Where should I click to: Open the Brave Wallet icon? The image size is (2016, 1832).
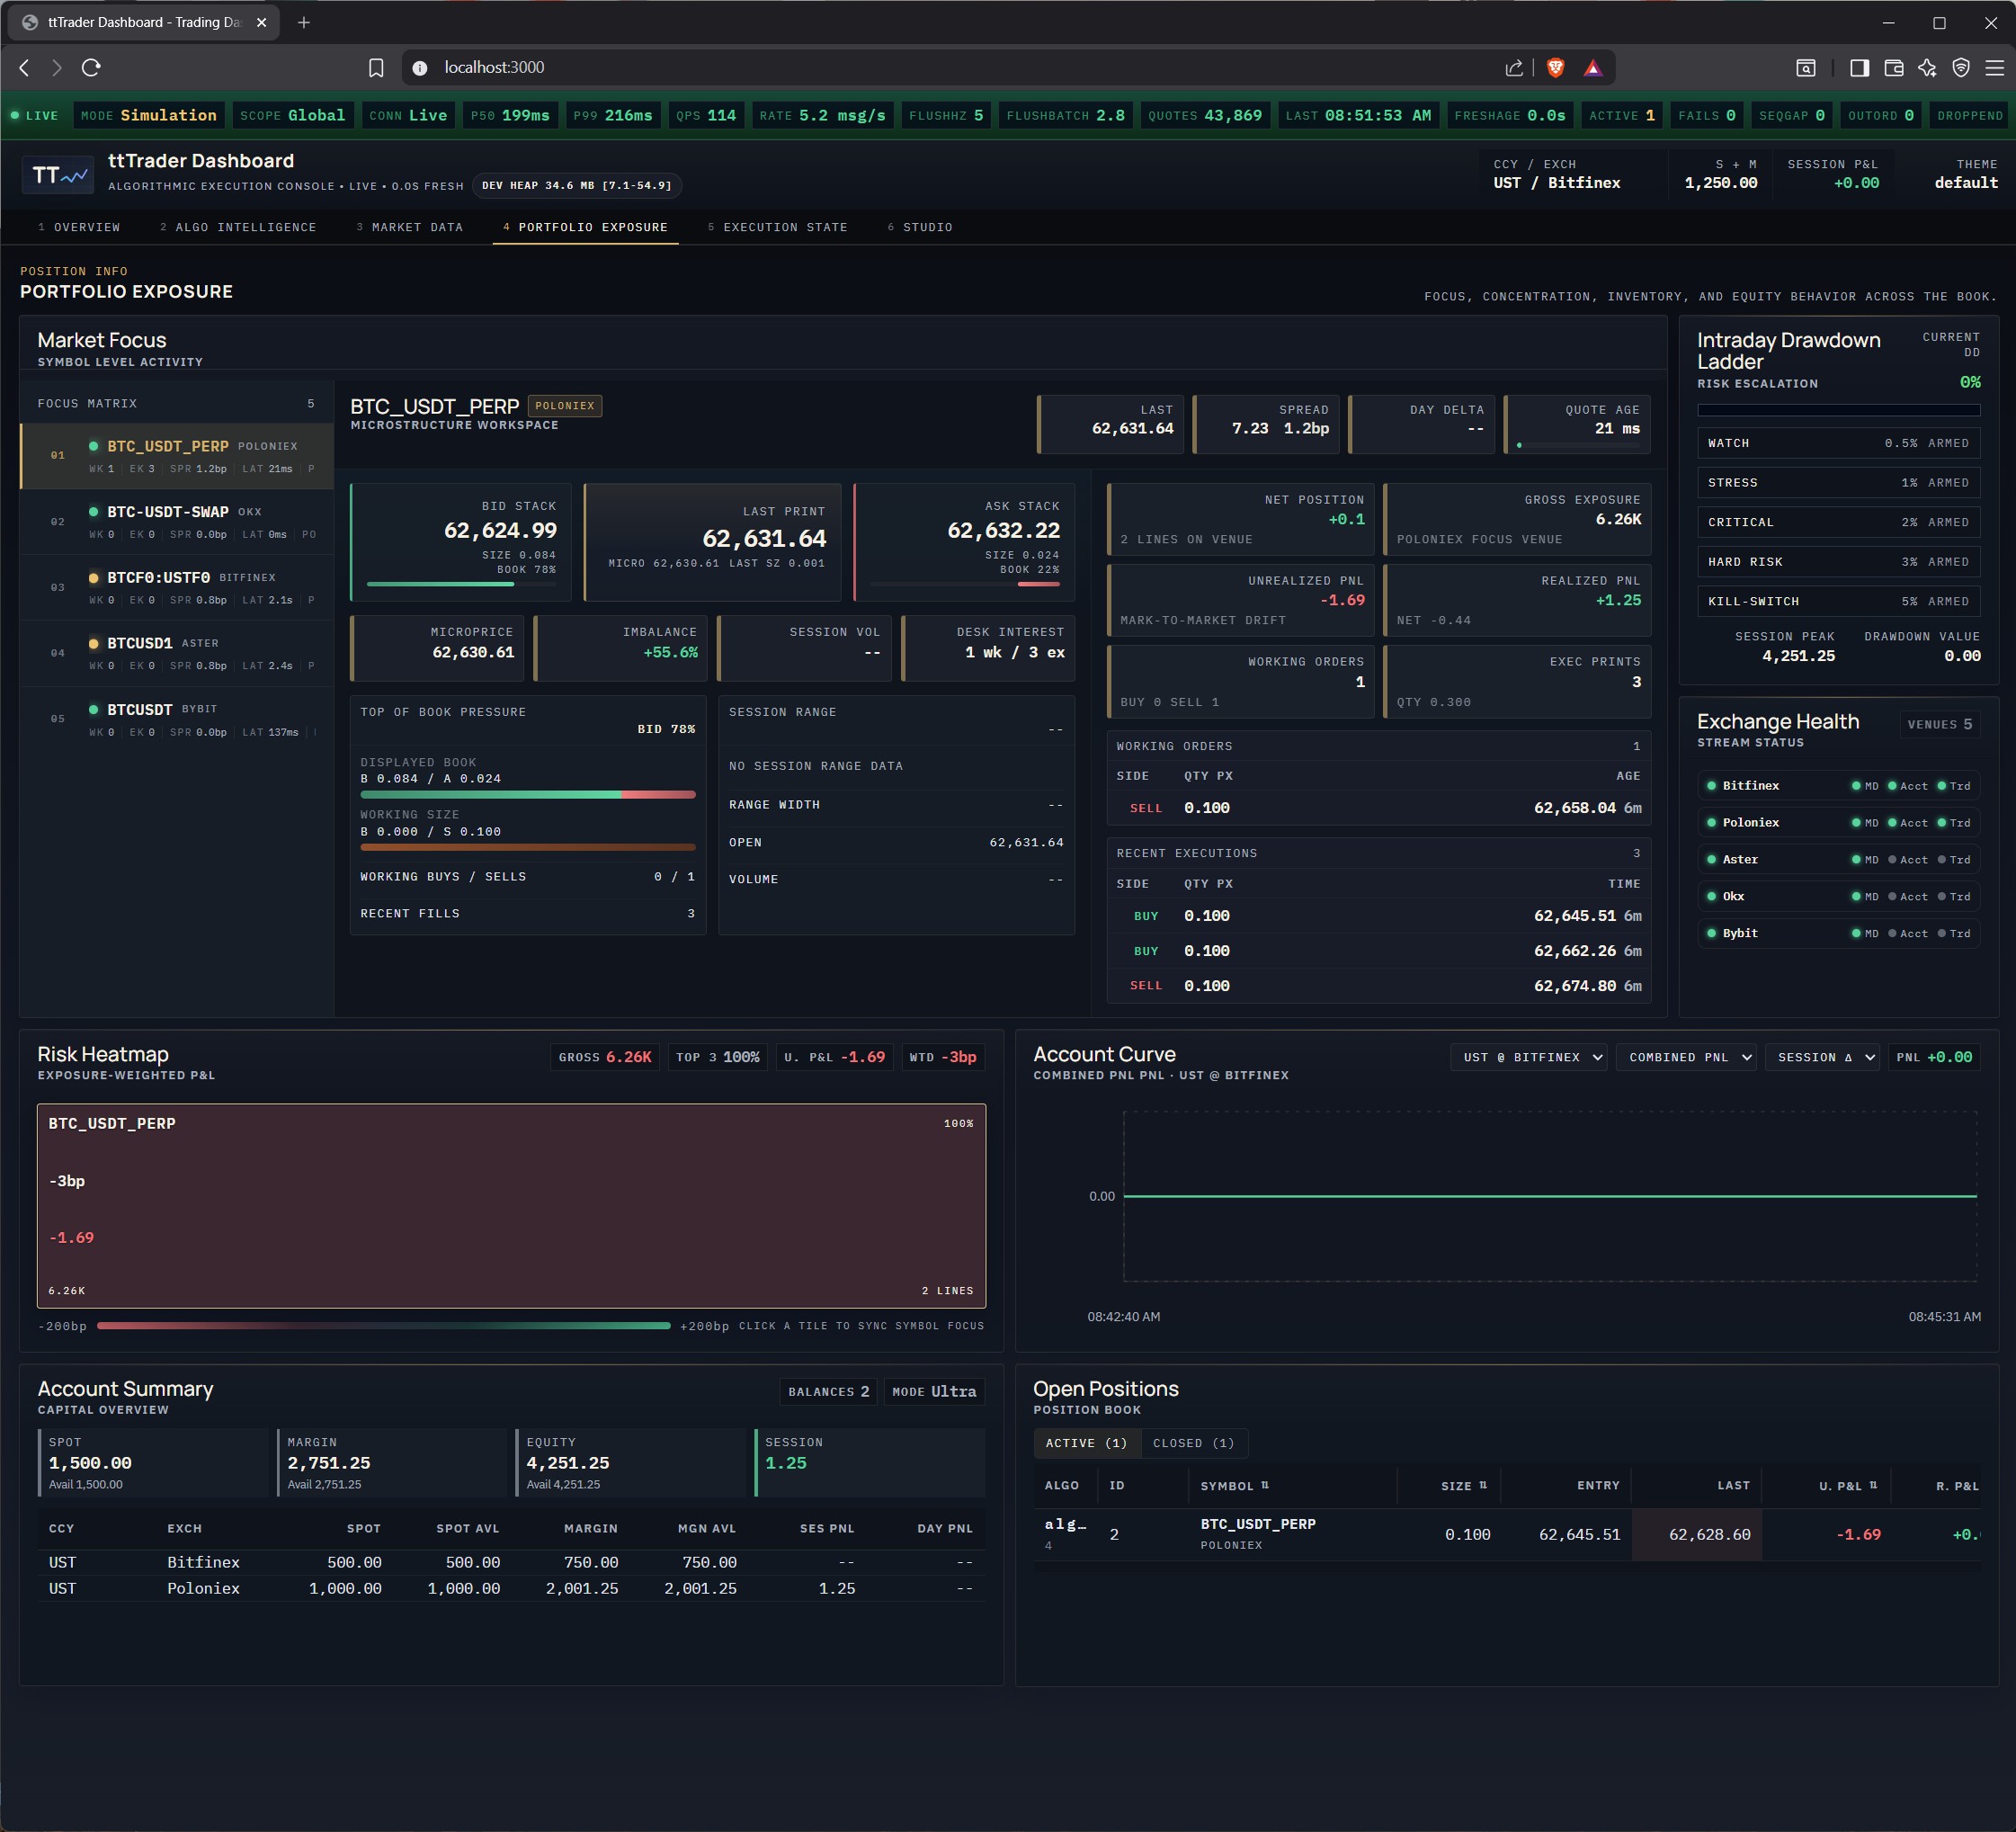tap(1893, 67)
